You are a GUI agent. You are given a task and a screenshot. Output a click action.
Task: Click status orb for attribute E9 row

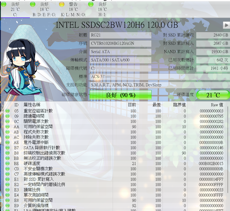point(7,206)
